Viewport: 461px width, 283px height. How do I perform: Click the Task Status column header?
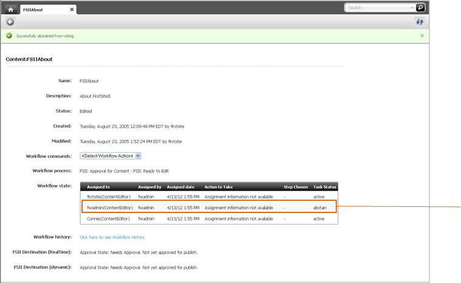[x=325, y=187]
